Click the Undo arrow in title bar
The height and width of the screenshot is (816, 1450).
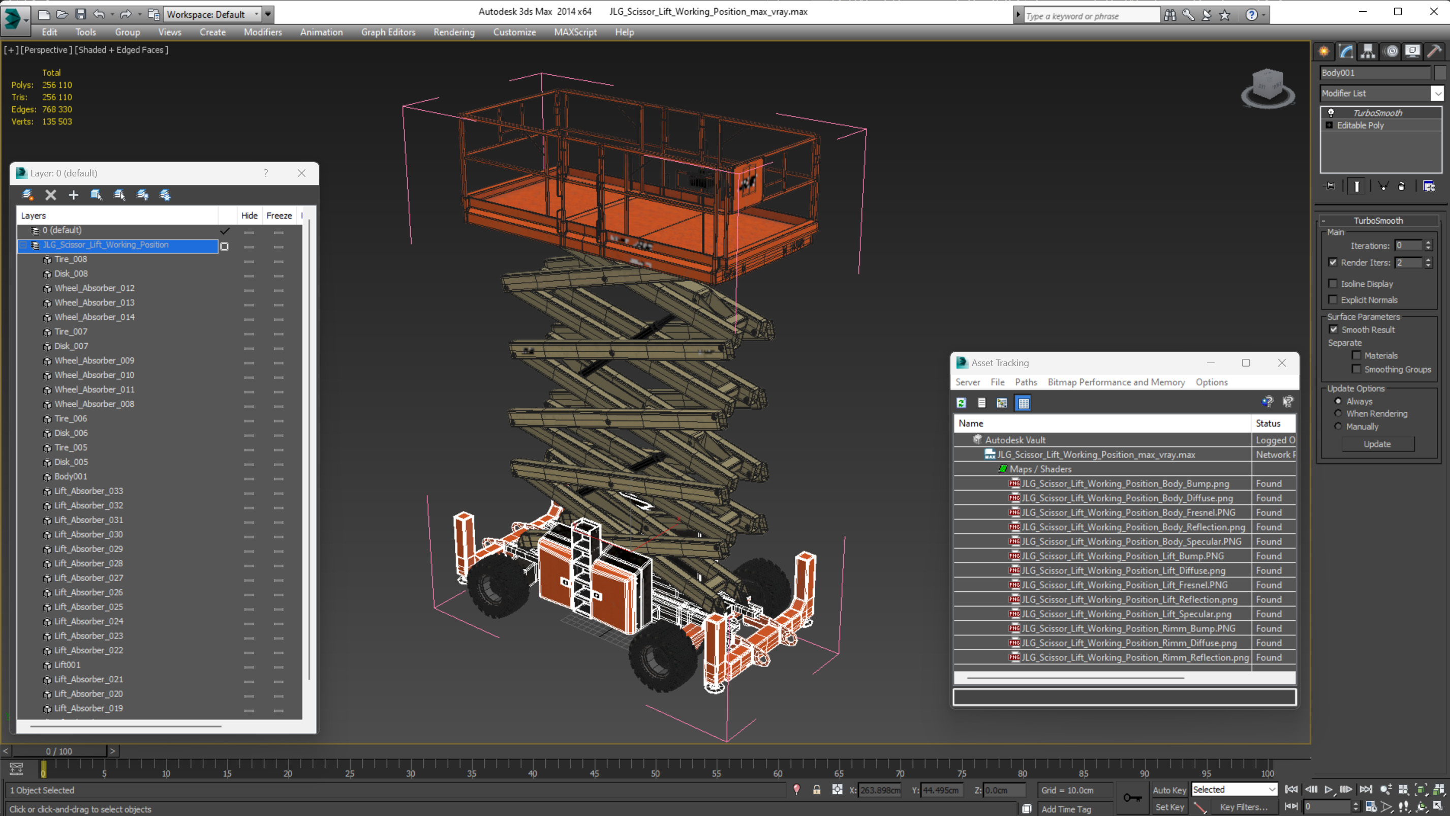pos(99,14)
